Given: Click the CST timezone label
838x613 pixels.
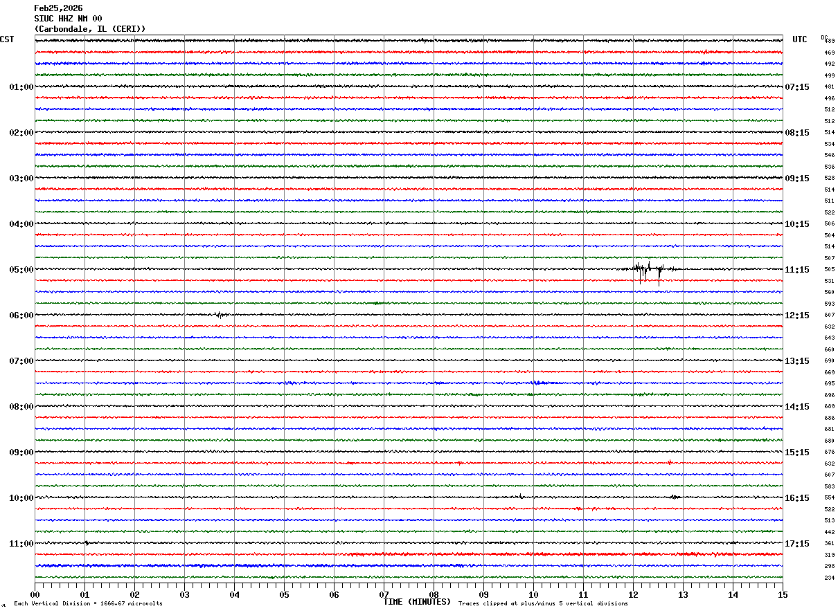Looking at the screenshot, I should tap(7, 39).
